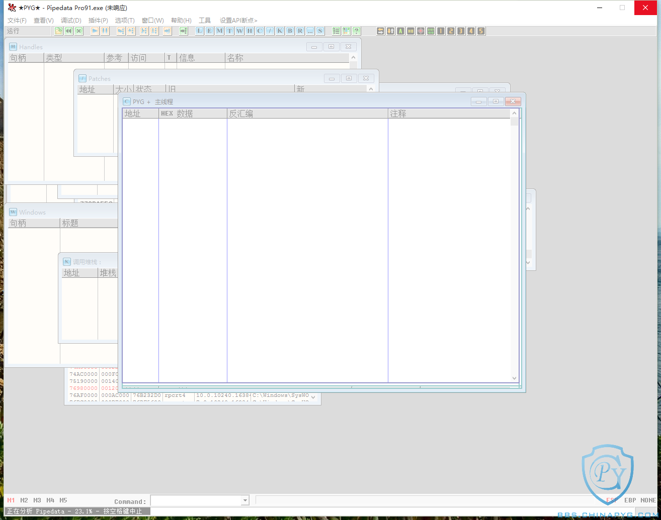The image size is (661, 520).
Task: Click HEX 数据 column header in CPU window
Action: tap(193, 114)
